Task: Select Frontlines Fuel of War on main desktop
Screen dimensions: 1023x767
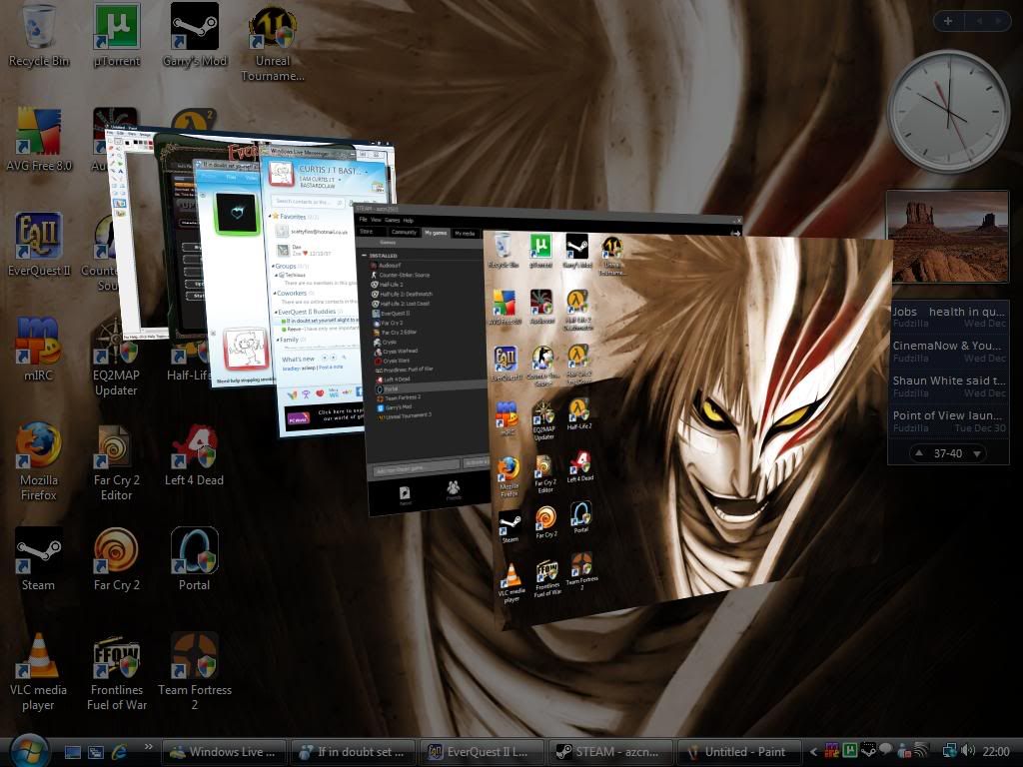Action: (116, 672)
